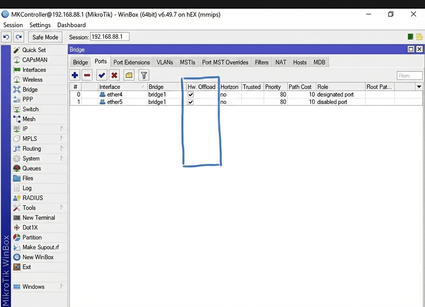The image size is (425, 307).
Task: Open New Terminal from the sidebar
Action: pos(38,217)
